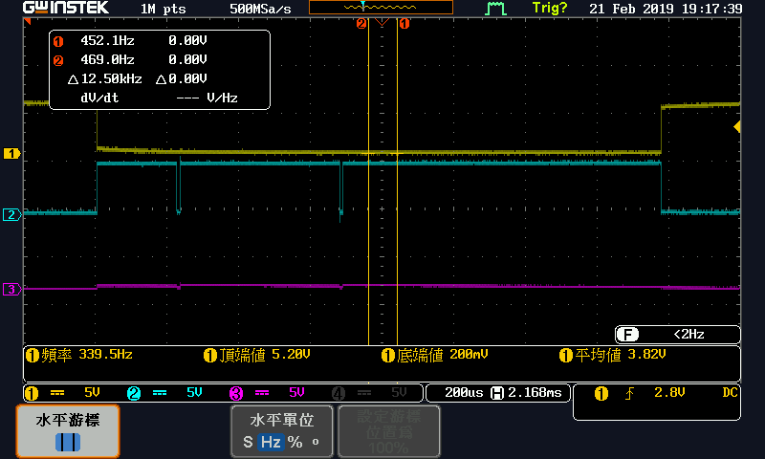Viewport: 765px width, 459px height.
Task: Click the 底端值 200mV measurement
Action: coord(434,355)
